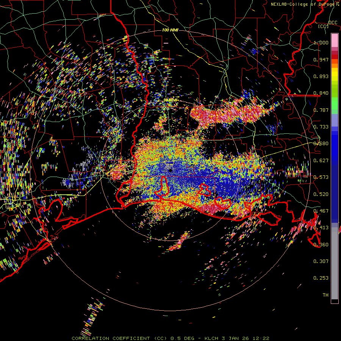Click the black radar site dot at ring center
Screen dimensions: 341x341
(x=170, y=170)
